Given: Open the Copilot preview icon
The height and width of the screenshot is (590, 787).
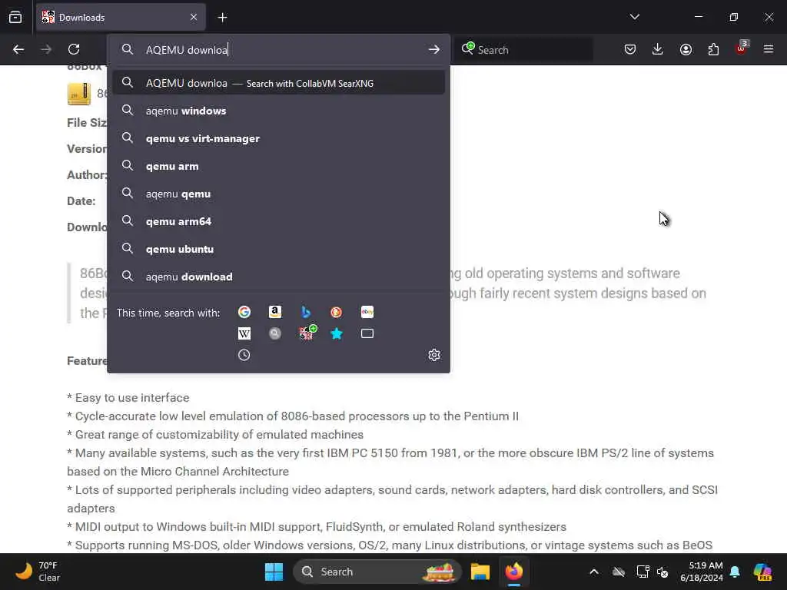Looking at the screenshot, I should tap(763, 572).
